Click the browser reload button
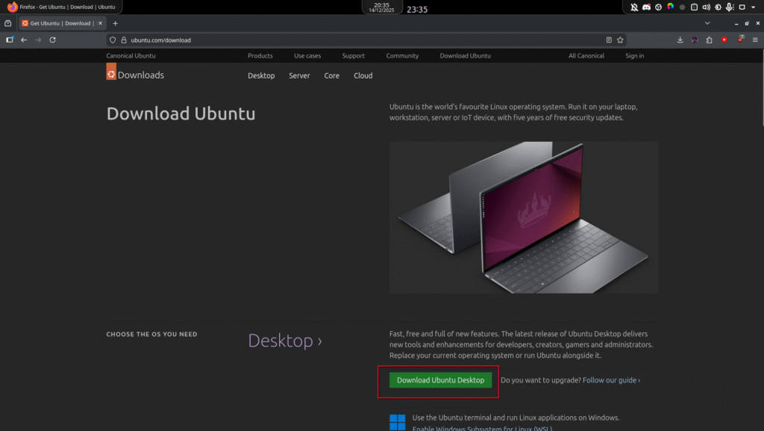Viewport: 764px width, 431px height. click(52, 40)
